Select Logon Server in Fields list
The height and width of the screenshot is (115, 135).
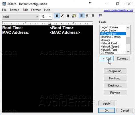click(x=113, y=30)
